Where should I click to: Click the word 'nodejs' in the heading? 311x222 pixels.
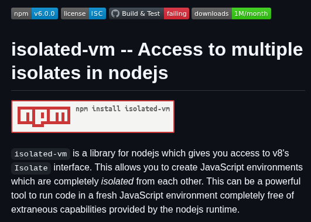pyautogui.click(x=138, y=73)
